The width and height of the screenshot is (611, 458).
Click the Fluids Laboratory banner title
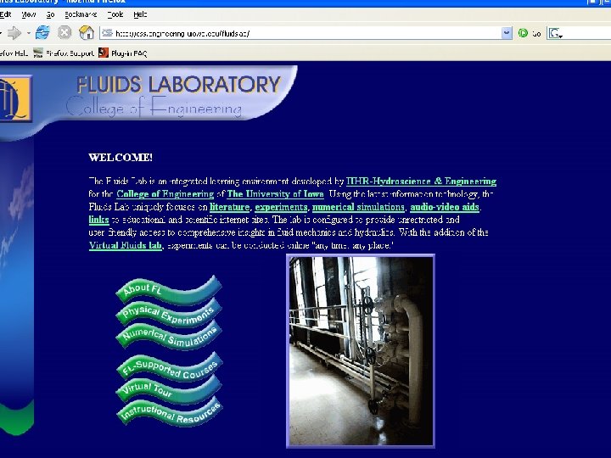(178, 84)
